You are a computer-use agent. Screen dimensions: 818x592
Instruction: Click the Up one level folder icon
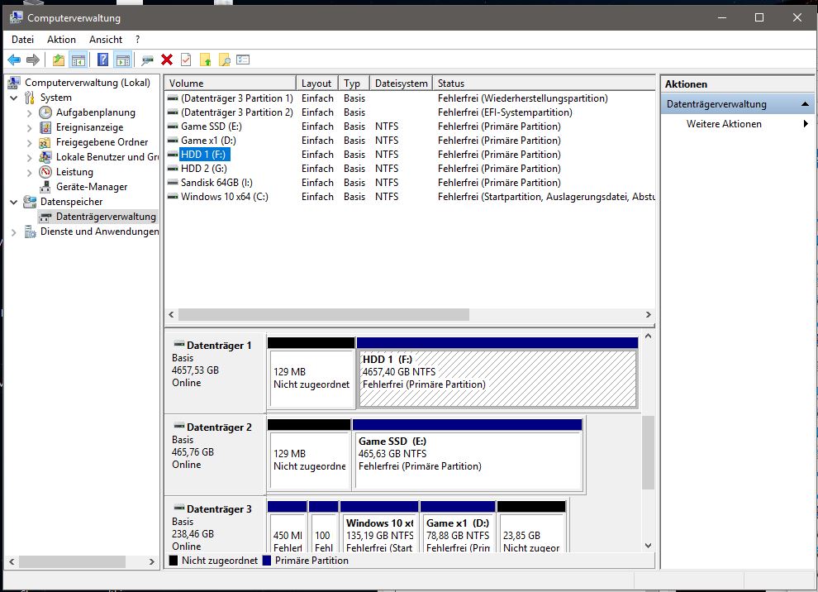59,60
